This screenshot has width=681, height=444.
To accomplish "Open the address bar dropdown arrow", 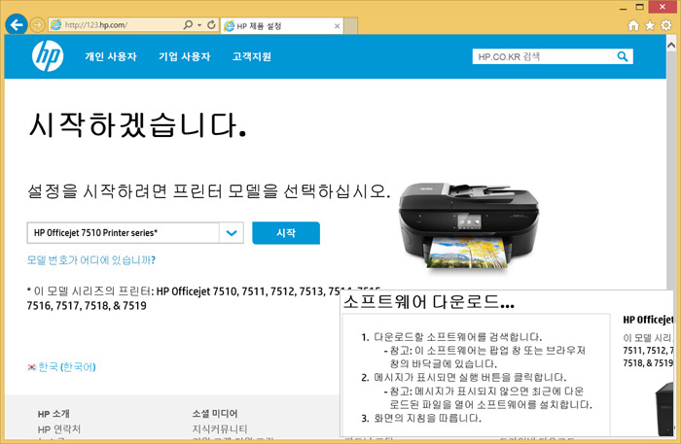I will click(x=199, y=25).
